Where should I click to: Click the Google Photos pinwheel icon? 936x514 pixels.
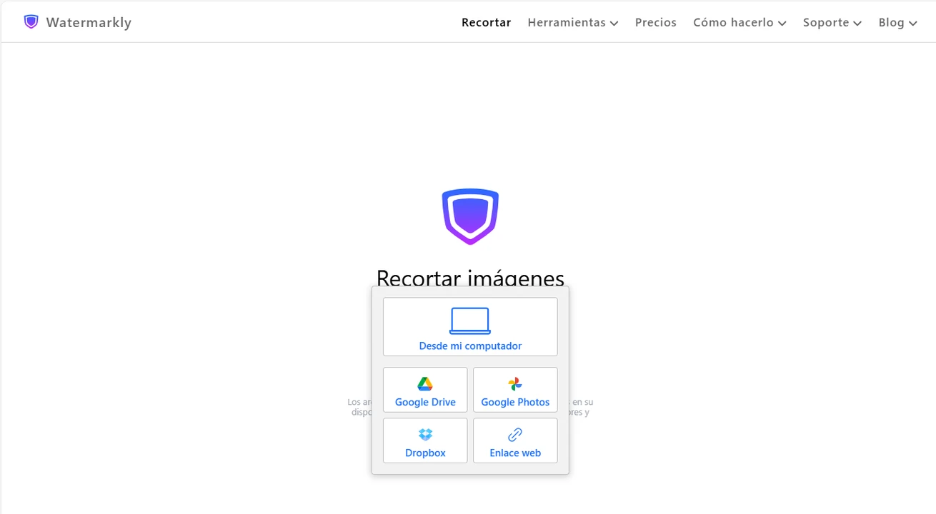click(515, 384)
